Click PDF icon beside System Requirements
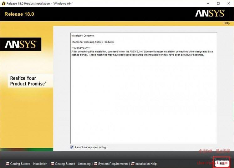This screenshot has height=168, width=234. (x=96, y=164)
